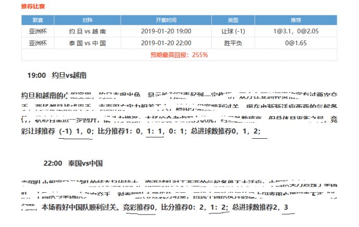Click the 2019-01-20 19:00 time cell
The image size is (359, 227).
point(166,31)
